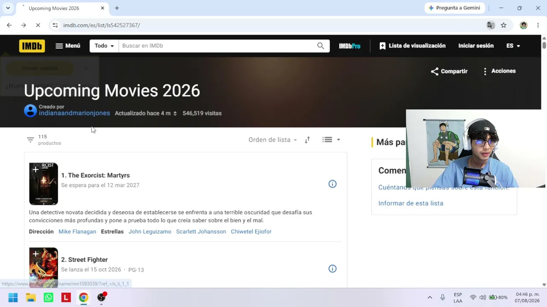View site information for imdb.com
The width and height of the screenshot is (547, 307).
tap(55, 25)
